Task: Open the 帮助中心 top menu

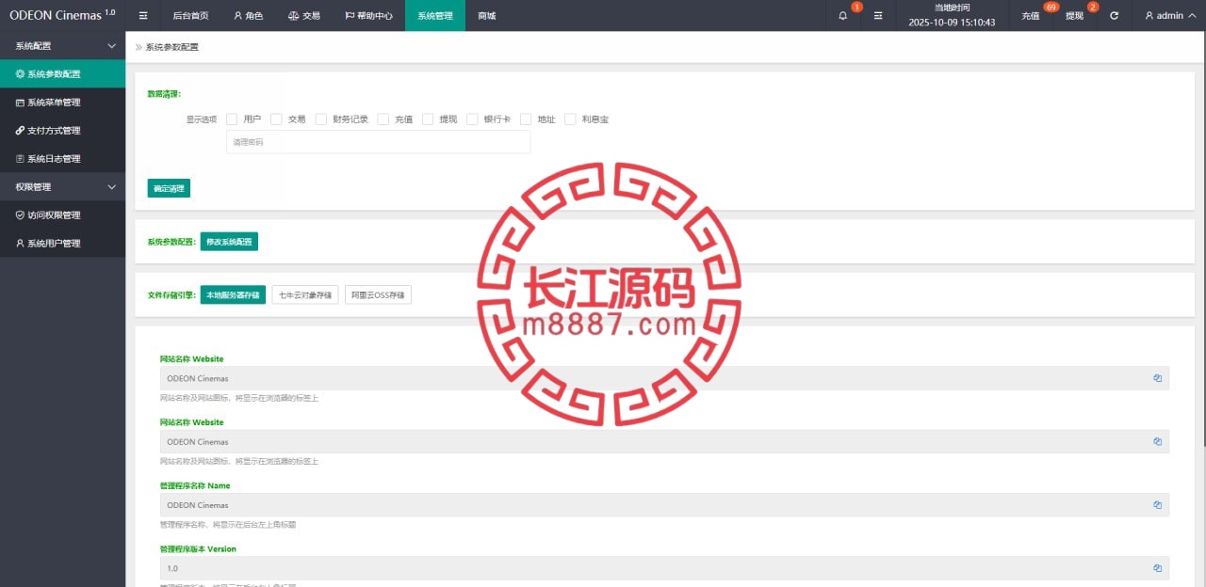Action: pyautogui.click(x=368, y=16)
